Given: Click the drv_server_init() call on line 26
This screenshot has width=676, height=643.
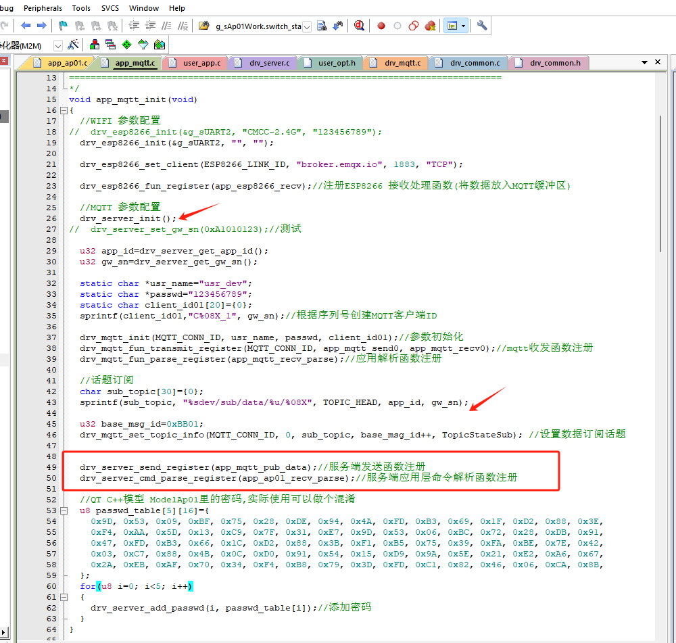Looking at the screenshot, I should pos(128,218).
